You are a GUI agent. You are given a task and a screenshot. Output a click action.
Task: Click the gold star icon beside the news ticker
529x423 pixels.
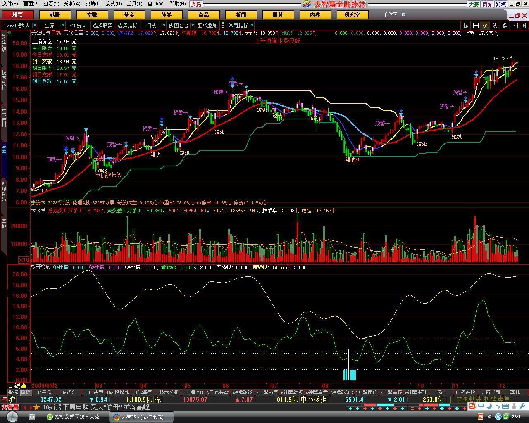click(x=37, y=407)
